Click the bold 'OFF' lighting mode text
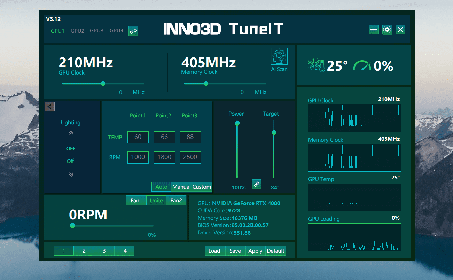453x280 pixels. 71,149
